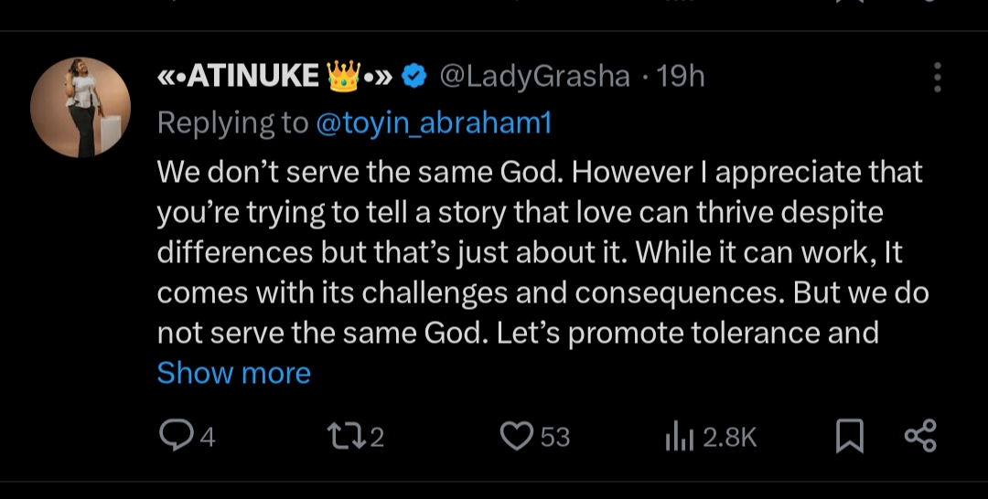Click the 53 likes count
Screen dimensions: 988x499
pyautogui.click(x=554, y=438)
